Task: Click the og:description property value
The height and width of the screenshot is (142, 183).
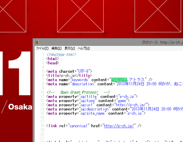Action: tap(94, 109)
